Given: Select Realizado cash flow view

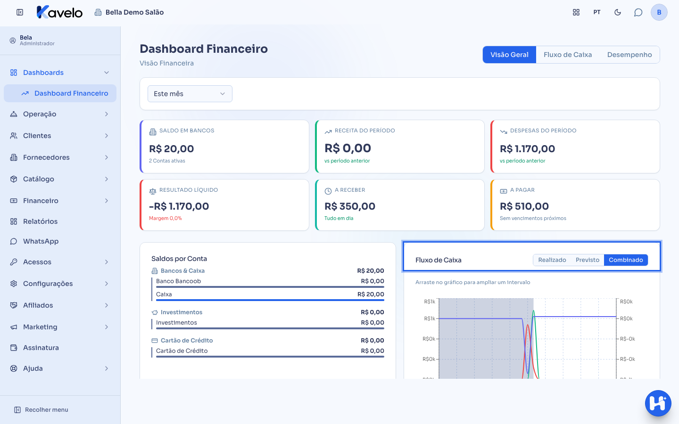Looking at the screenshot, I should coord(552,260).
